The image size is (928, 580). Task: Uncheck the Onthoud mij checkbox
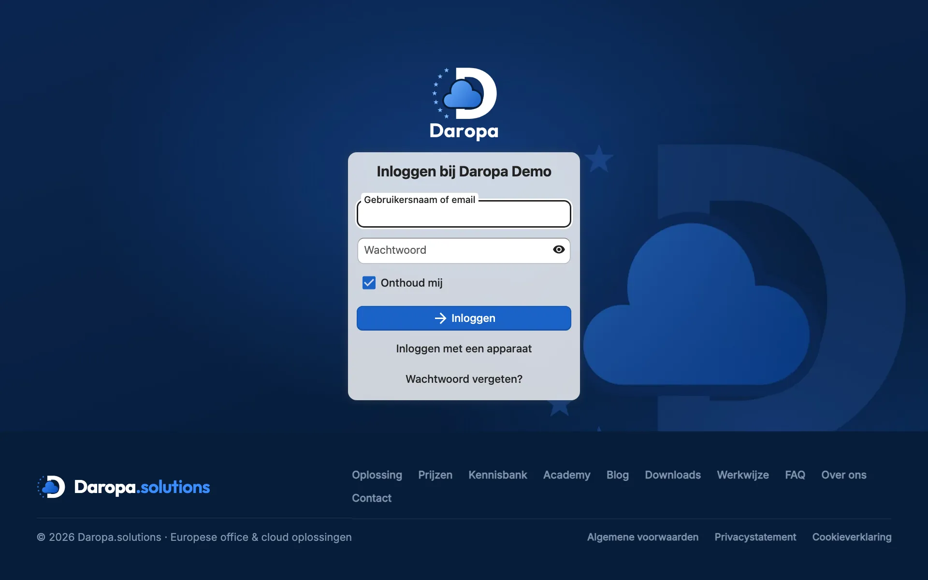pos(369,283)
